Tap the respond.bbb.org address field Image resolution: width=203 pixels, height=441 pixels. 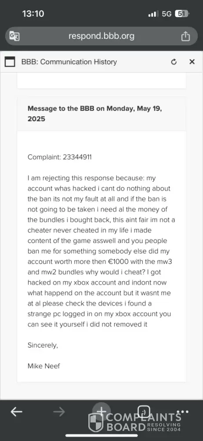pyautogui.click(x=101, y=36)
